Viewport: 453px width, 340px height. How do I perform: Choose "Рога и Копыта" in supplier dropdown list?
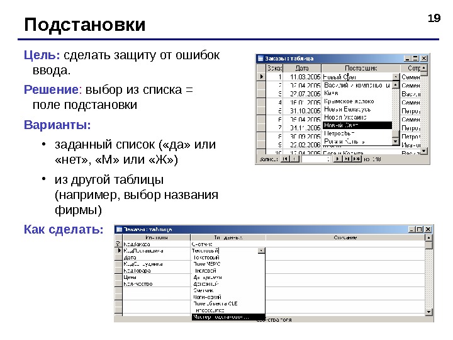[357, 142]
